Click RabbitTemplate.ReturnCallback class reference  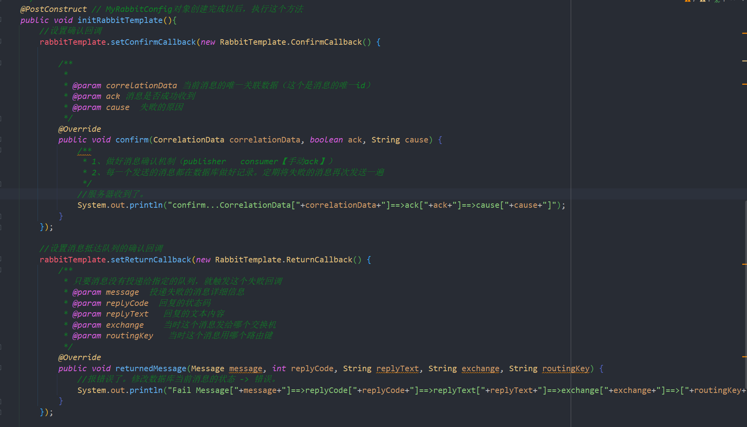click(x=283, y=260)
